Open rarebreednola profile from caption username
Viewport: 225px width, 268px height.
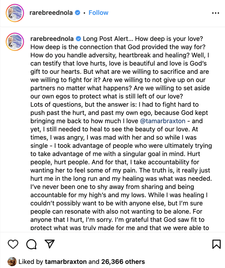(x=52, y=39)
